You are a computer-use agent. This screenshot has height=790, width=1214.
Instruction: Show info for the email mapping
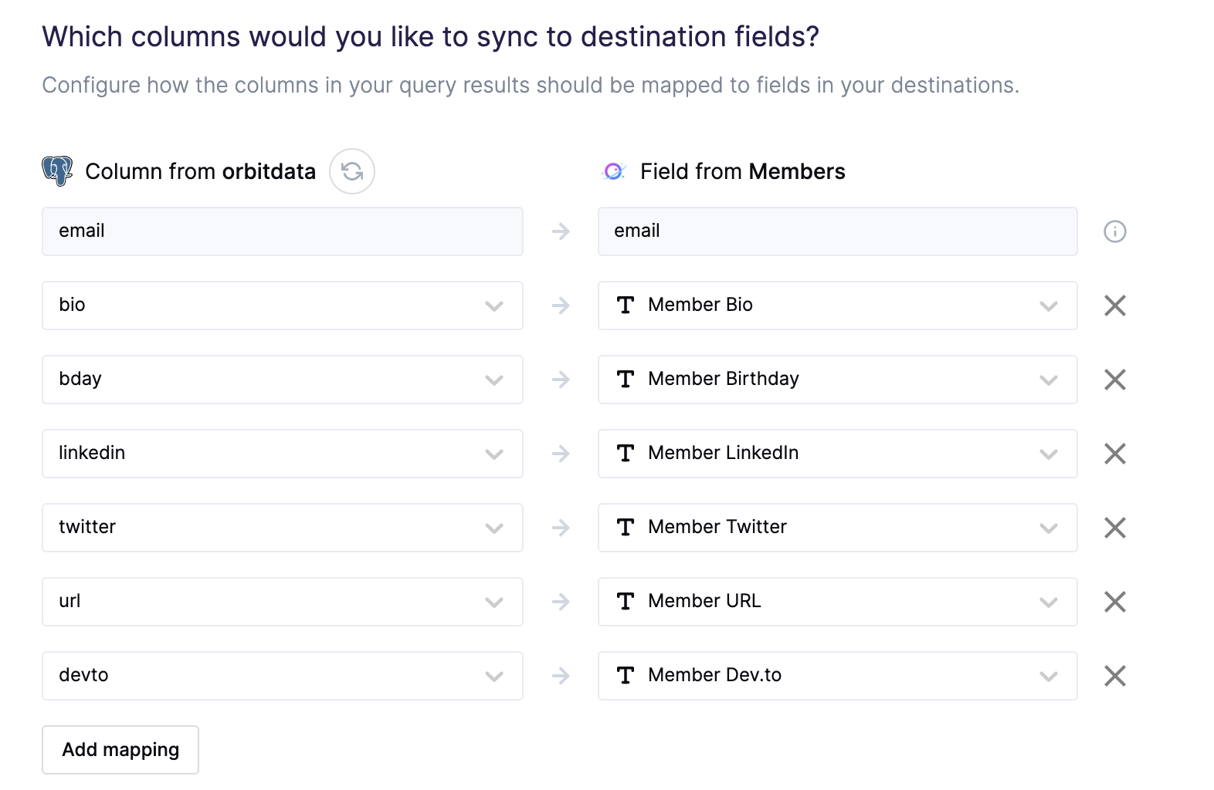pyautogui.click(x=1114, y=231)
